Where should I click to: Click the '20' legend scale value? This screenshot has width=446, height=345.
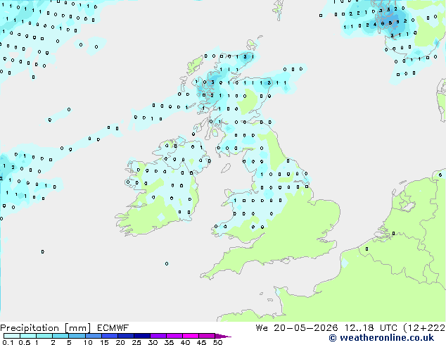(x=120, y=342)
